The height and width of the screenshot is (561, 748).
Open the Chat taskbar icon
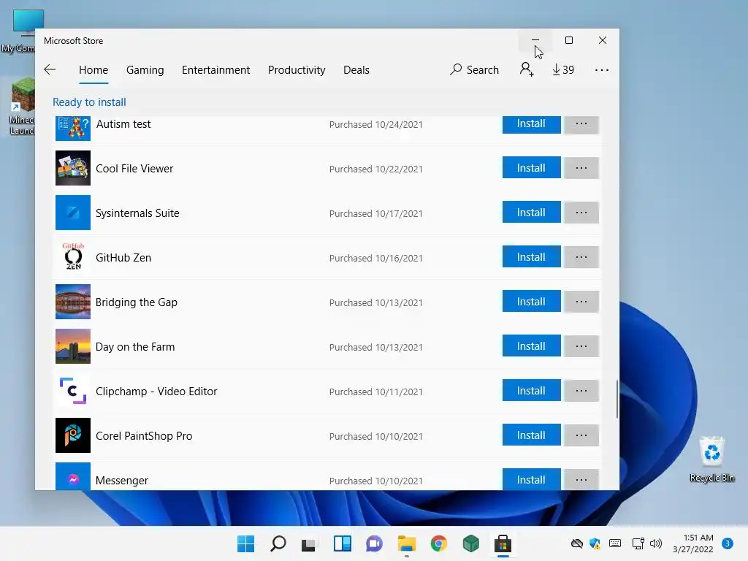(375, 543)
